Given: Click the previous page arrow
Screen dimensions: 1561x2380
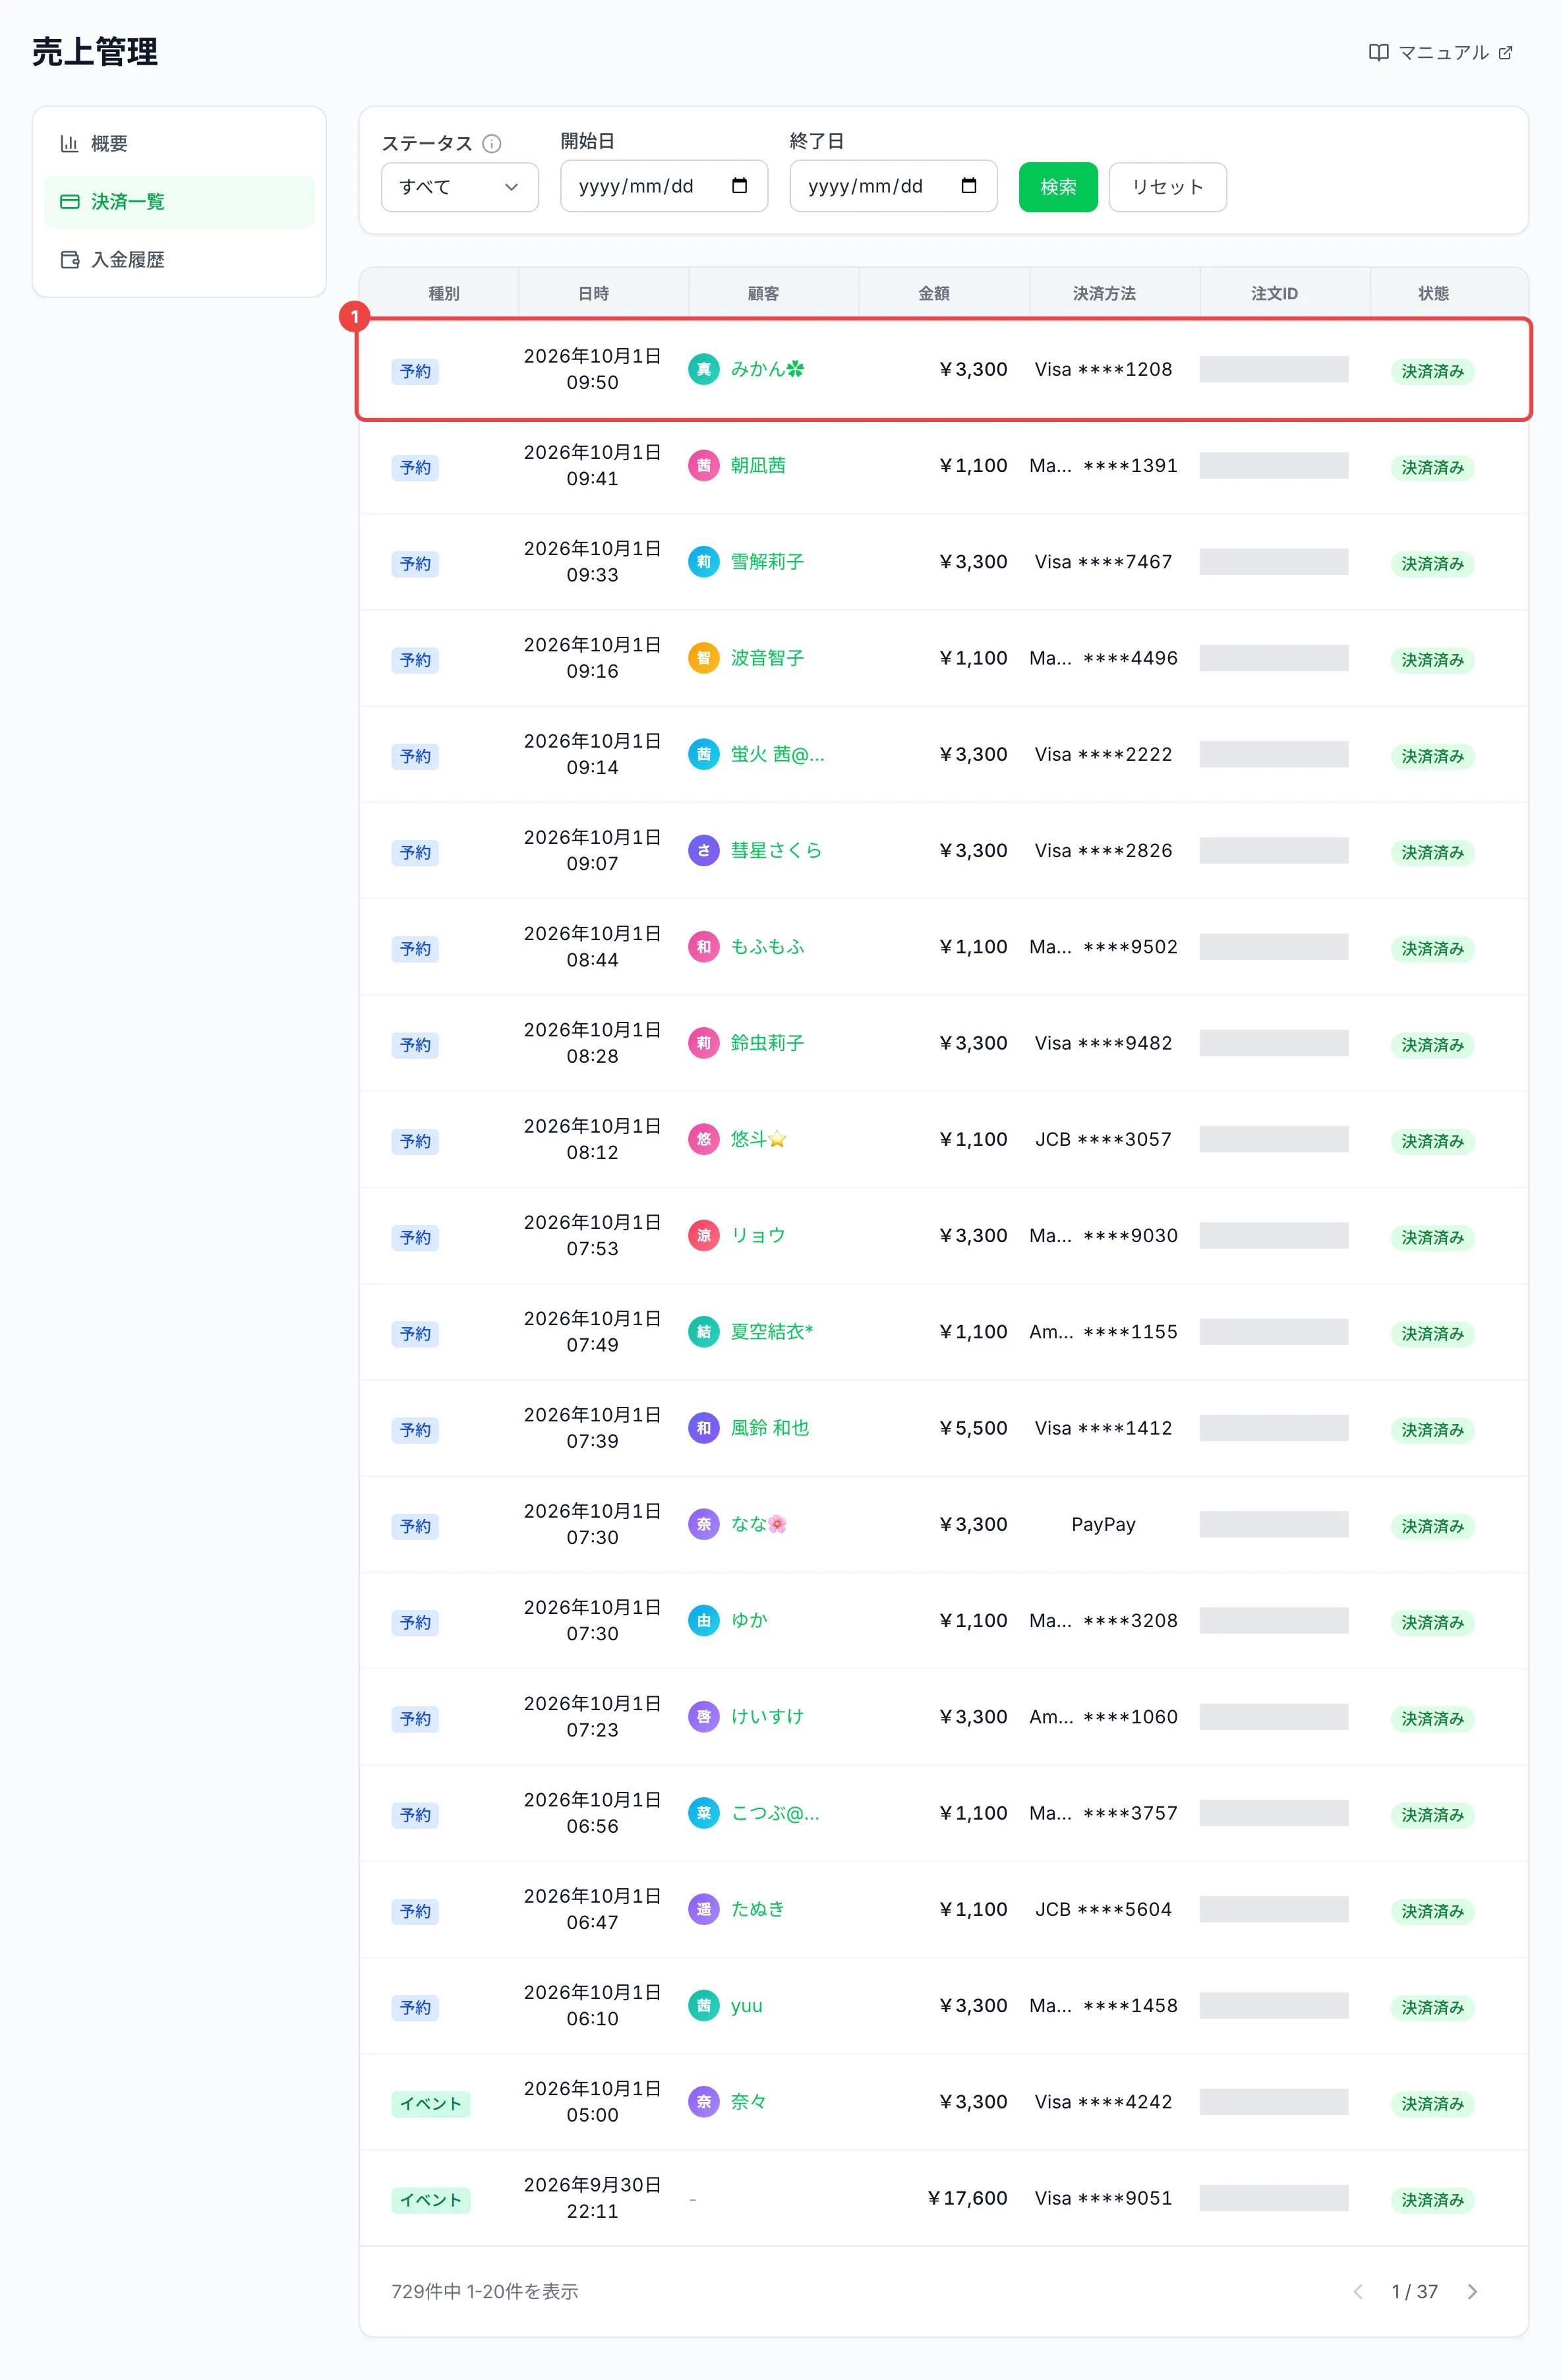Looking at the screenshot, I should pos(1357,2291).
